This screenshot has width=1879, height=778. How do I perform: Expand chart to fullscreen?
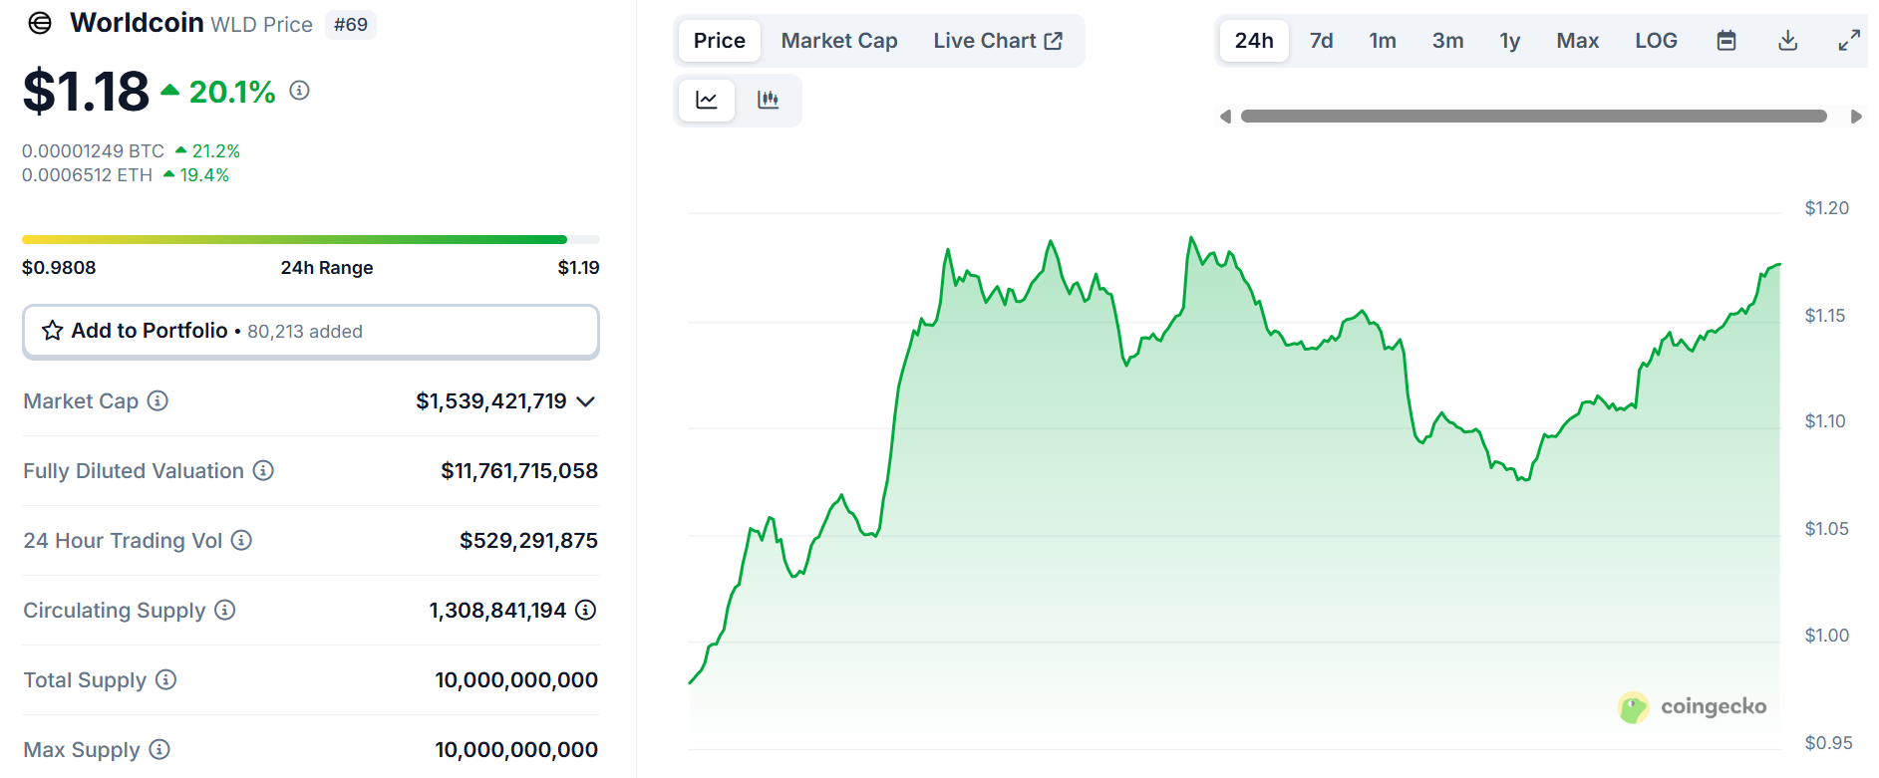1849,41
